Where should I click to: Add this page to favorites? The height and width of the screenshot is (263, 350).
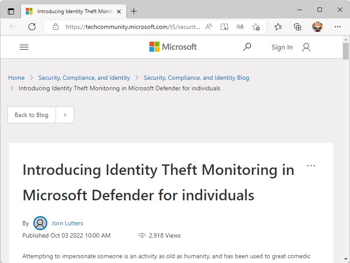[x=256, y=27]
